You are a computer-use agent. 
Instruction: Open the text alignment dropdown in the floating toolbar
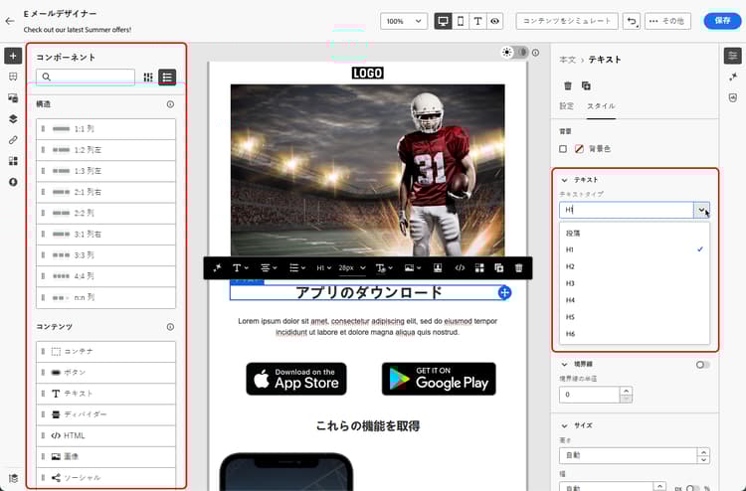click(269, 268)
